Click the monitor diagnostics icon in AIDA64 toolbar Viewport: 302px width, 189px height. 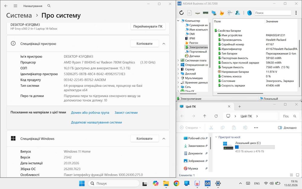coord(214,13)
